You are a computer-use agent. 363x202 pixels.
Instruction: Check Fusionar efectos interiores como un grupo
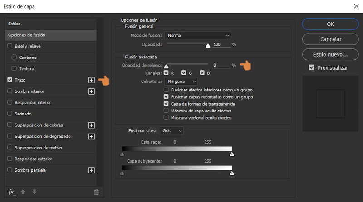click(x=166, y=90)
